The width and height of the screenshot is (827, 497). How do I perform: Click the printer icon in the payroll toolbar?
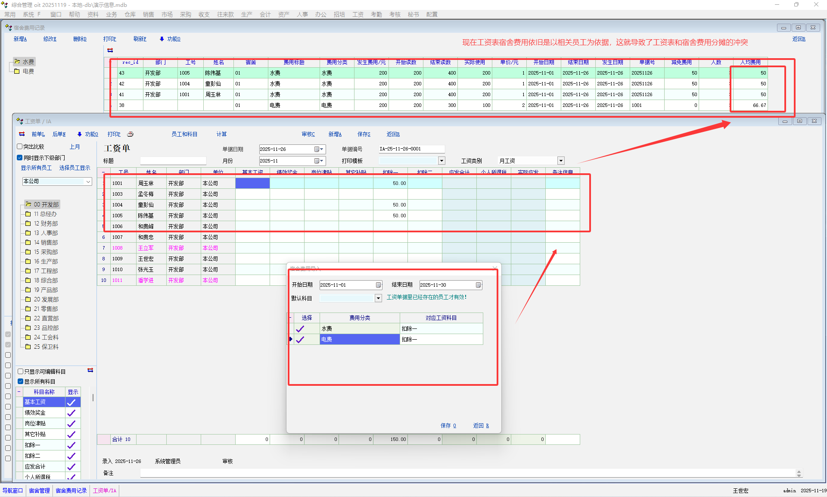(131, 134)
